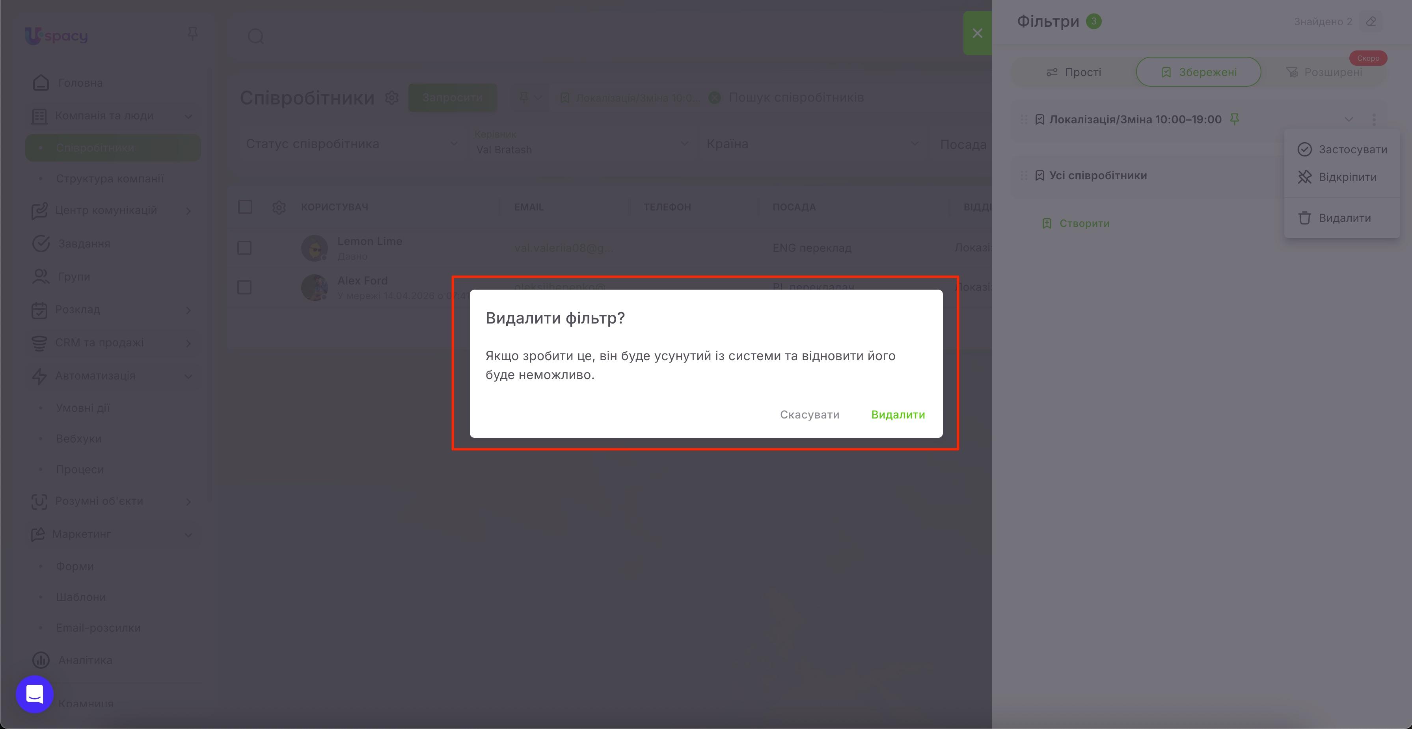Click the Розумні об'єкти icon
The image size is (1412, 729).
coord(39,501)
